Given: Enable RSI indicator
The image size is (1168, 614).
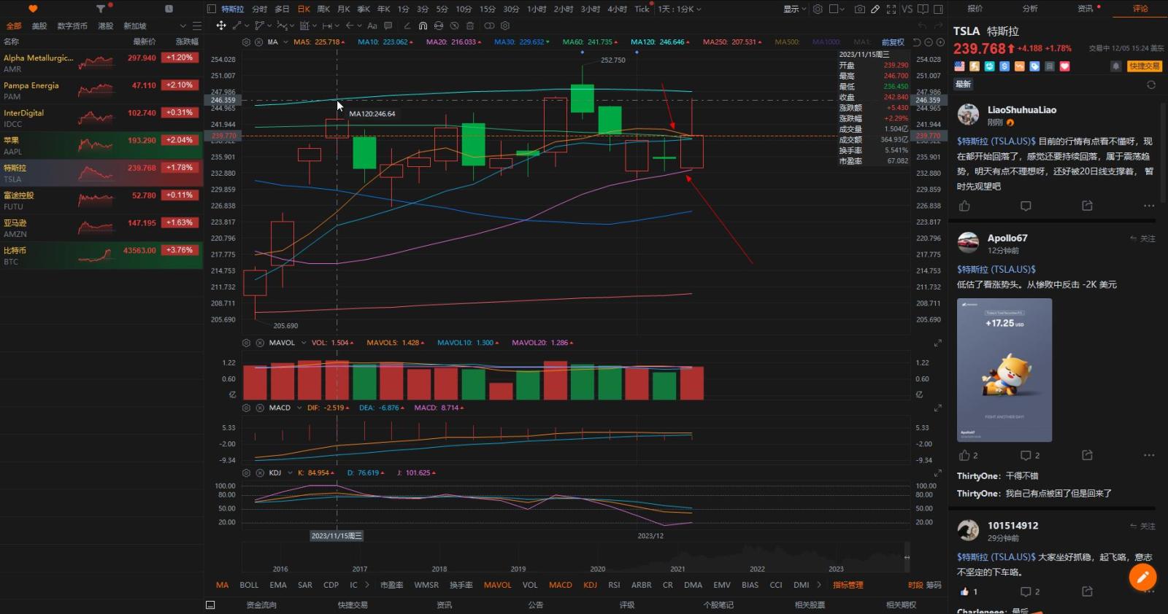Looking at the screenshot, I should (614, 585).
